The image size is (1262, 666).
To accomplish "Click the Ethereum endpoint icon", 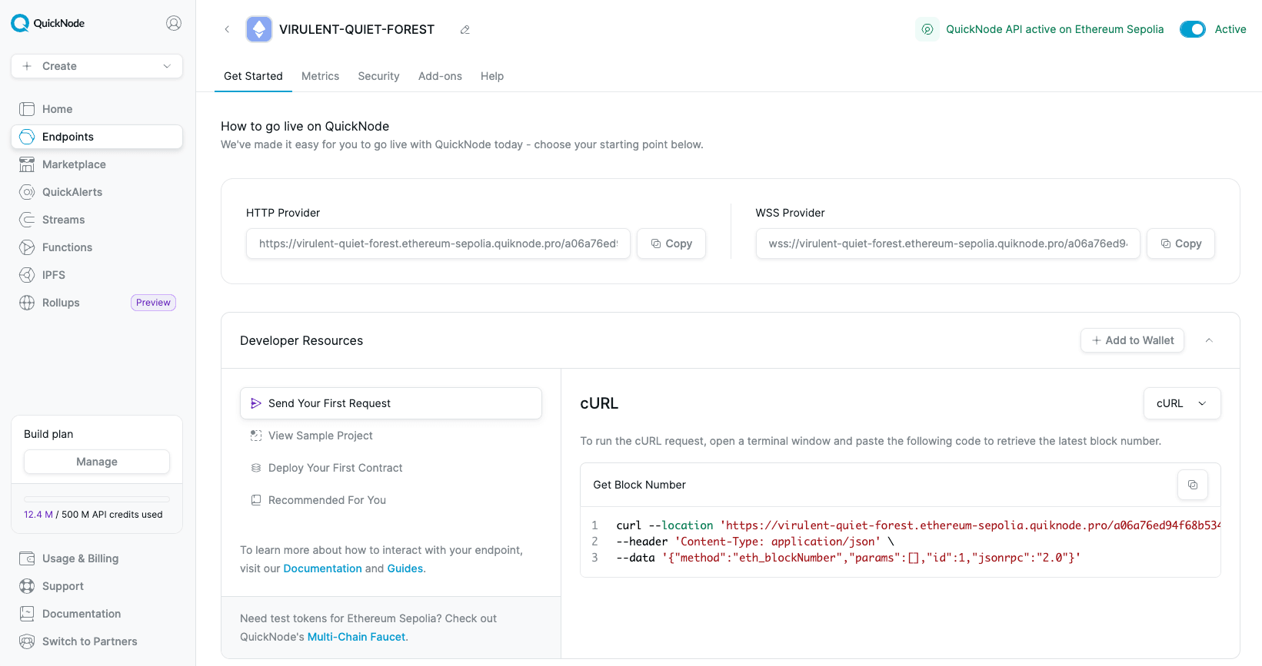I will point(259,29).
